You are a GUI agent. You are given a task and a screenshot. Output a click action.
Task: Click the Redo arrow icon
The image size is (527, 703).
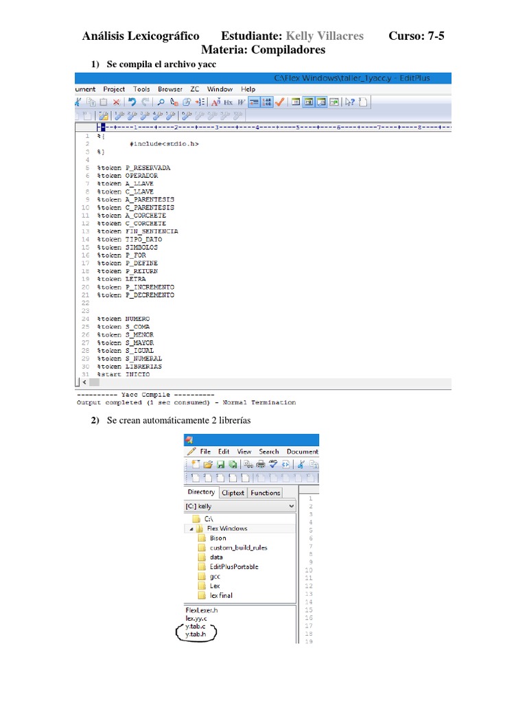[x=145, y=102]
